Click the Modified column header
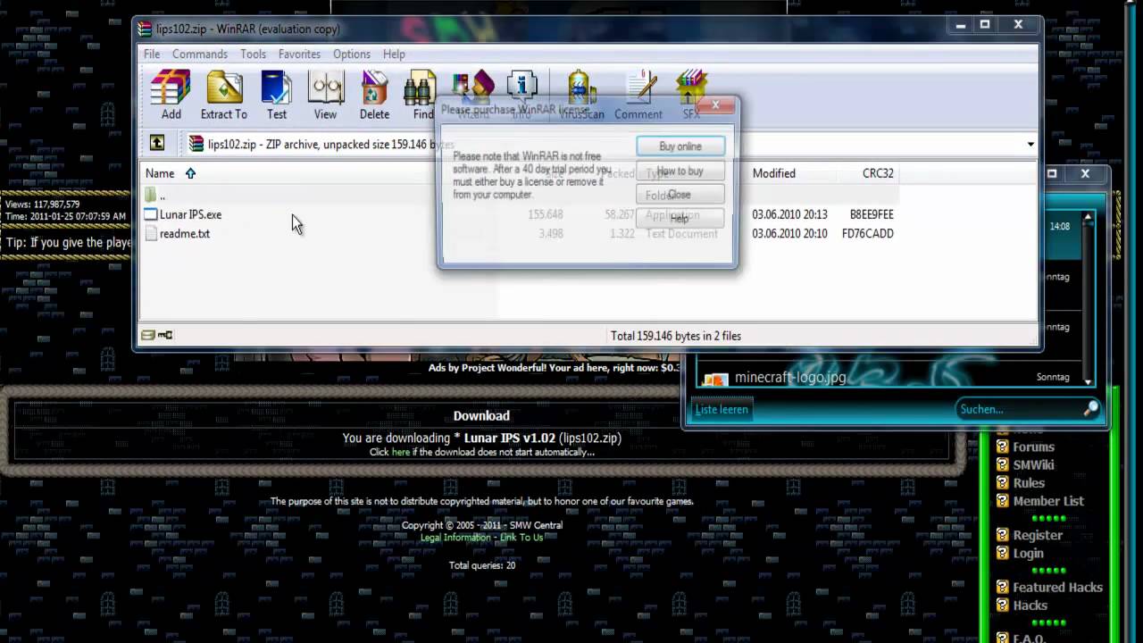This screenshot has width=1143, height=643. point(773,173)
